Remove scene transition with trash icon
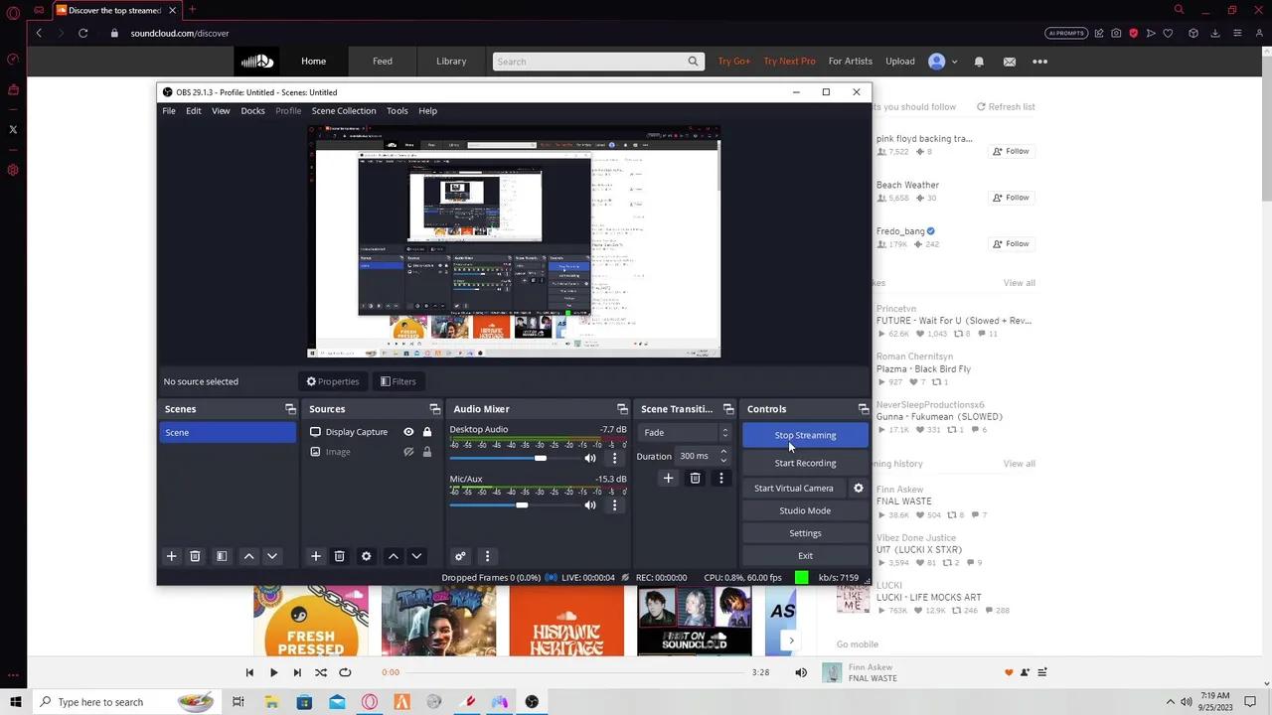Viewport: 1272px width, 715px height. coord(695,478)
